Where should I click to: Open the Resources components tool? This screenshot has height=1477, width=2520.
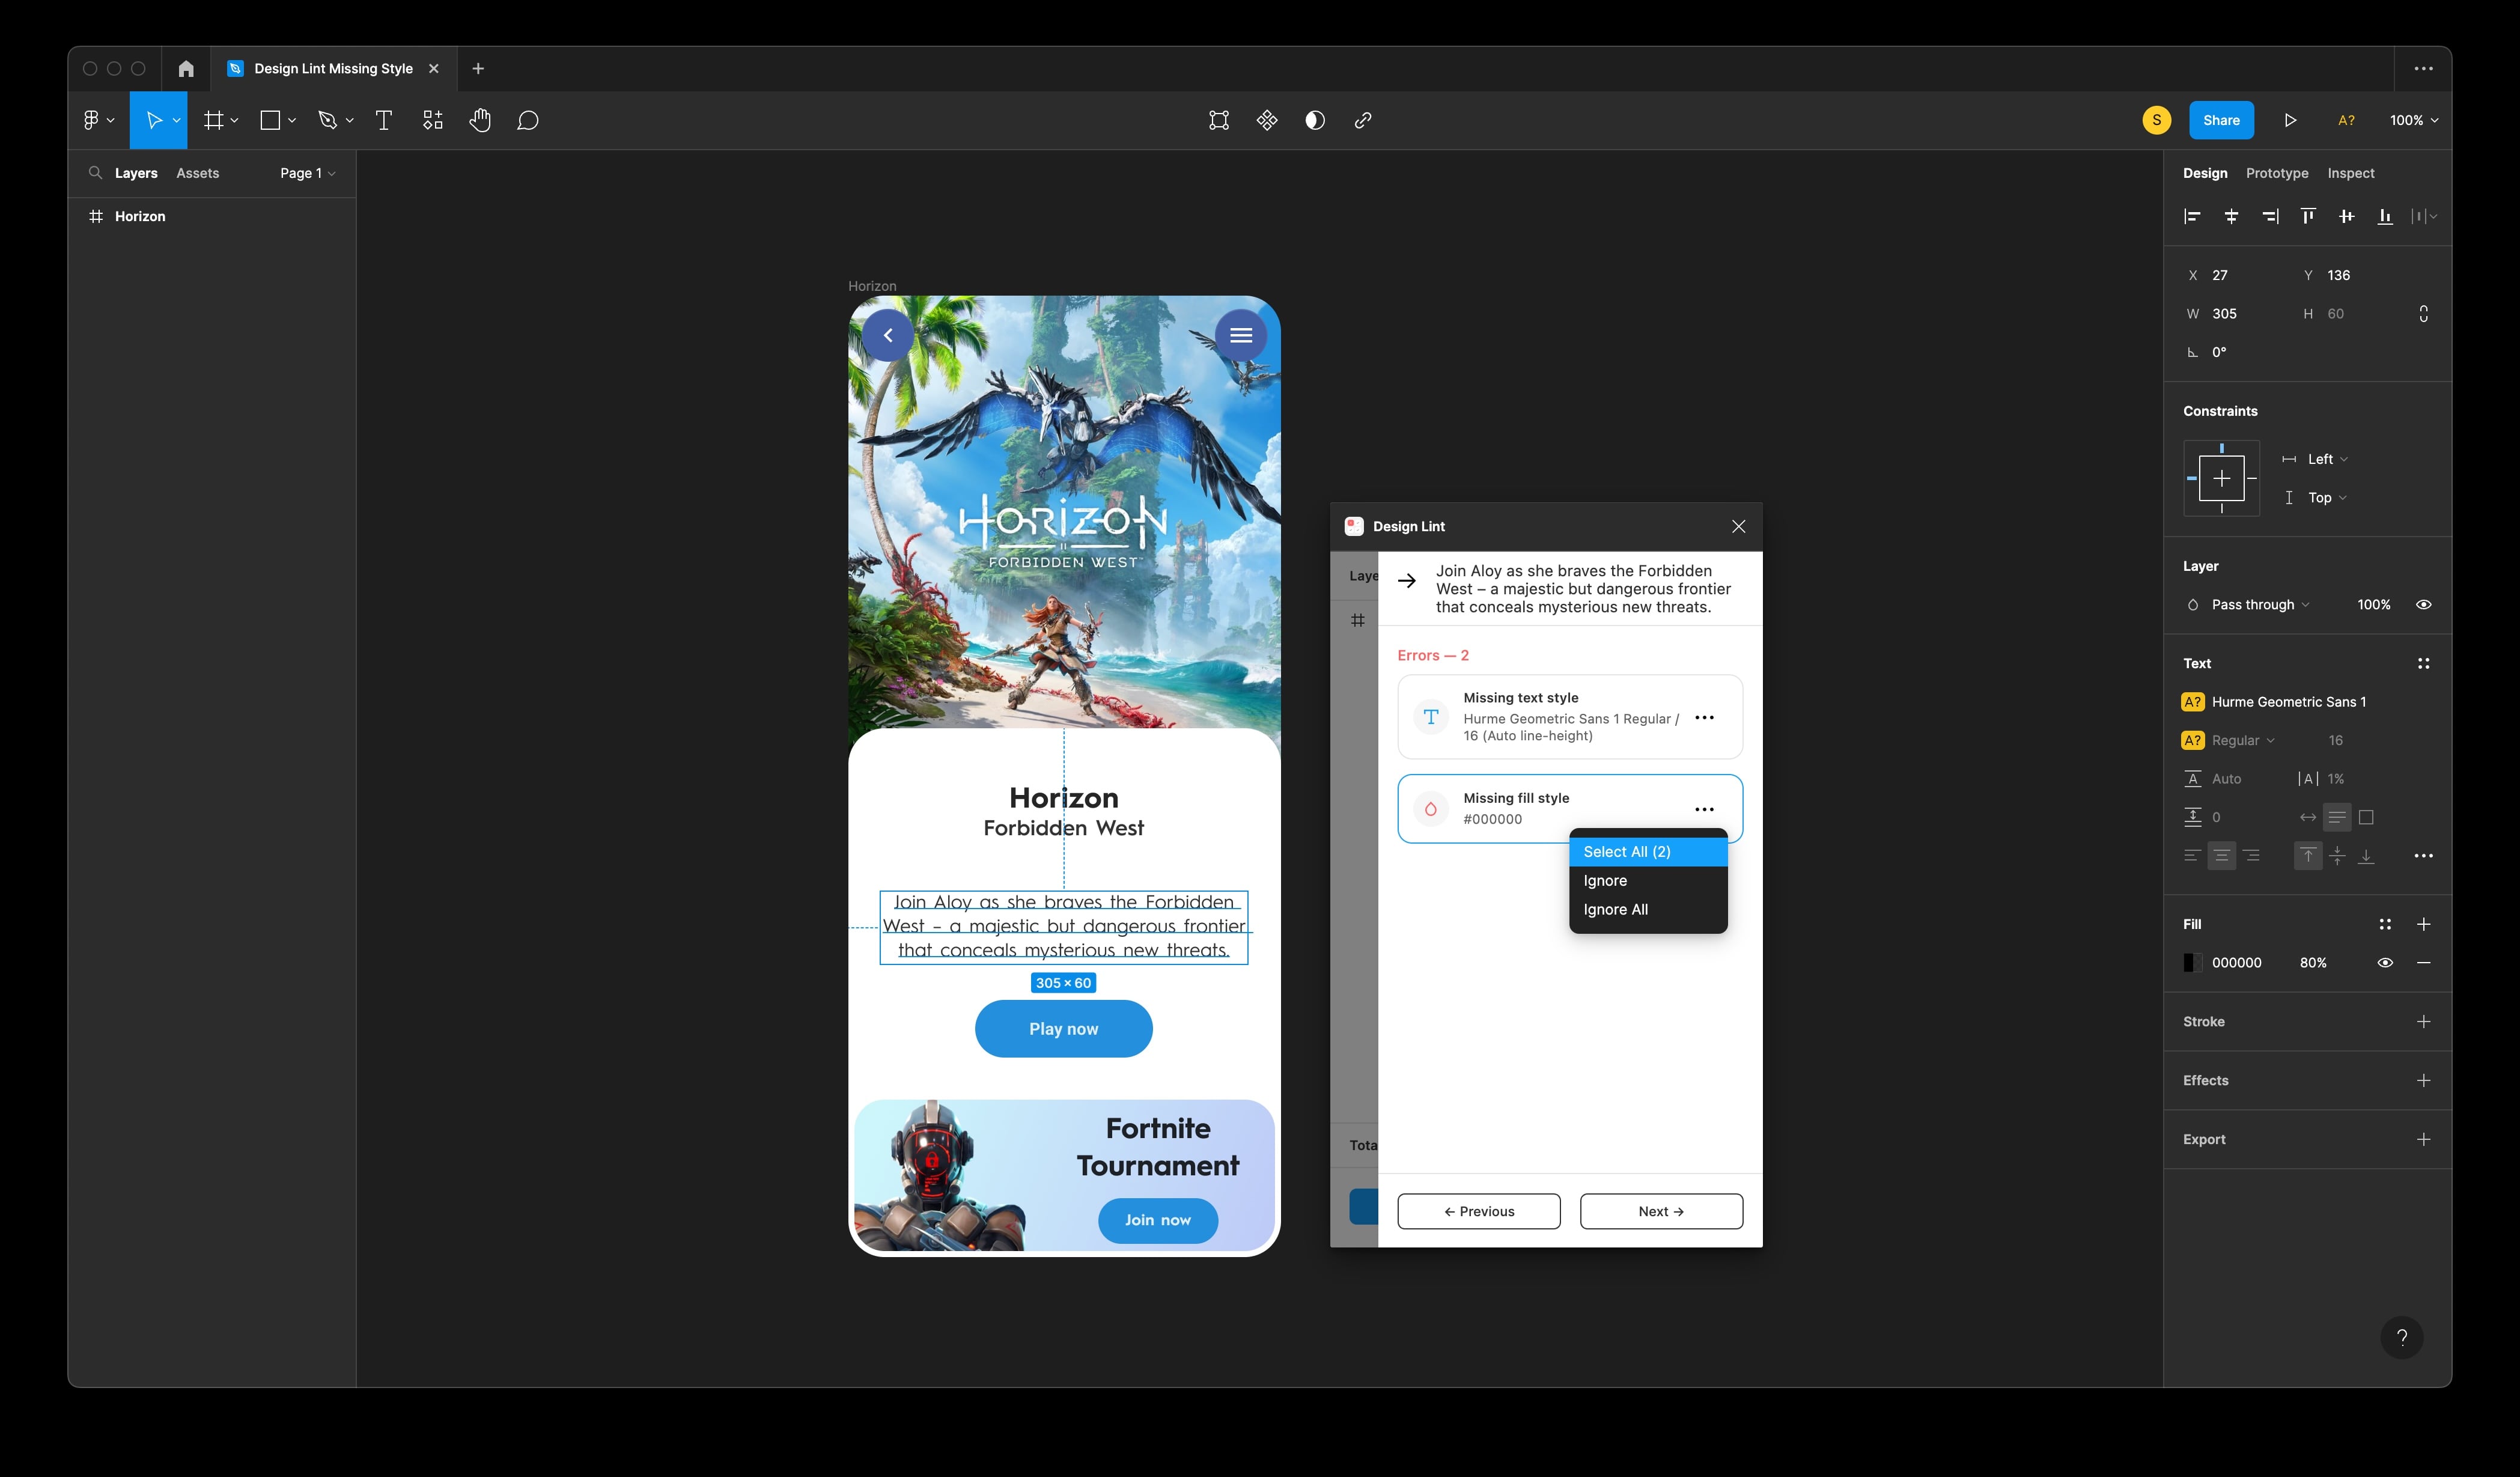(432, 121)
